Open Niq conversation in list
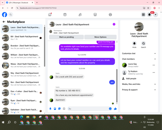This screenshot has height=130, width=162. pos(22,74)
